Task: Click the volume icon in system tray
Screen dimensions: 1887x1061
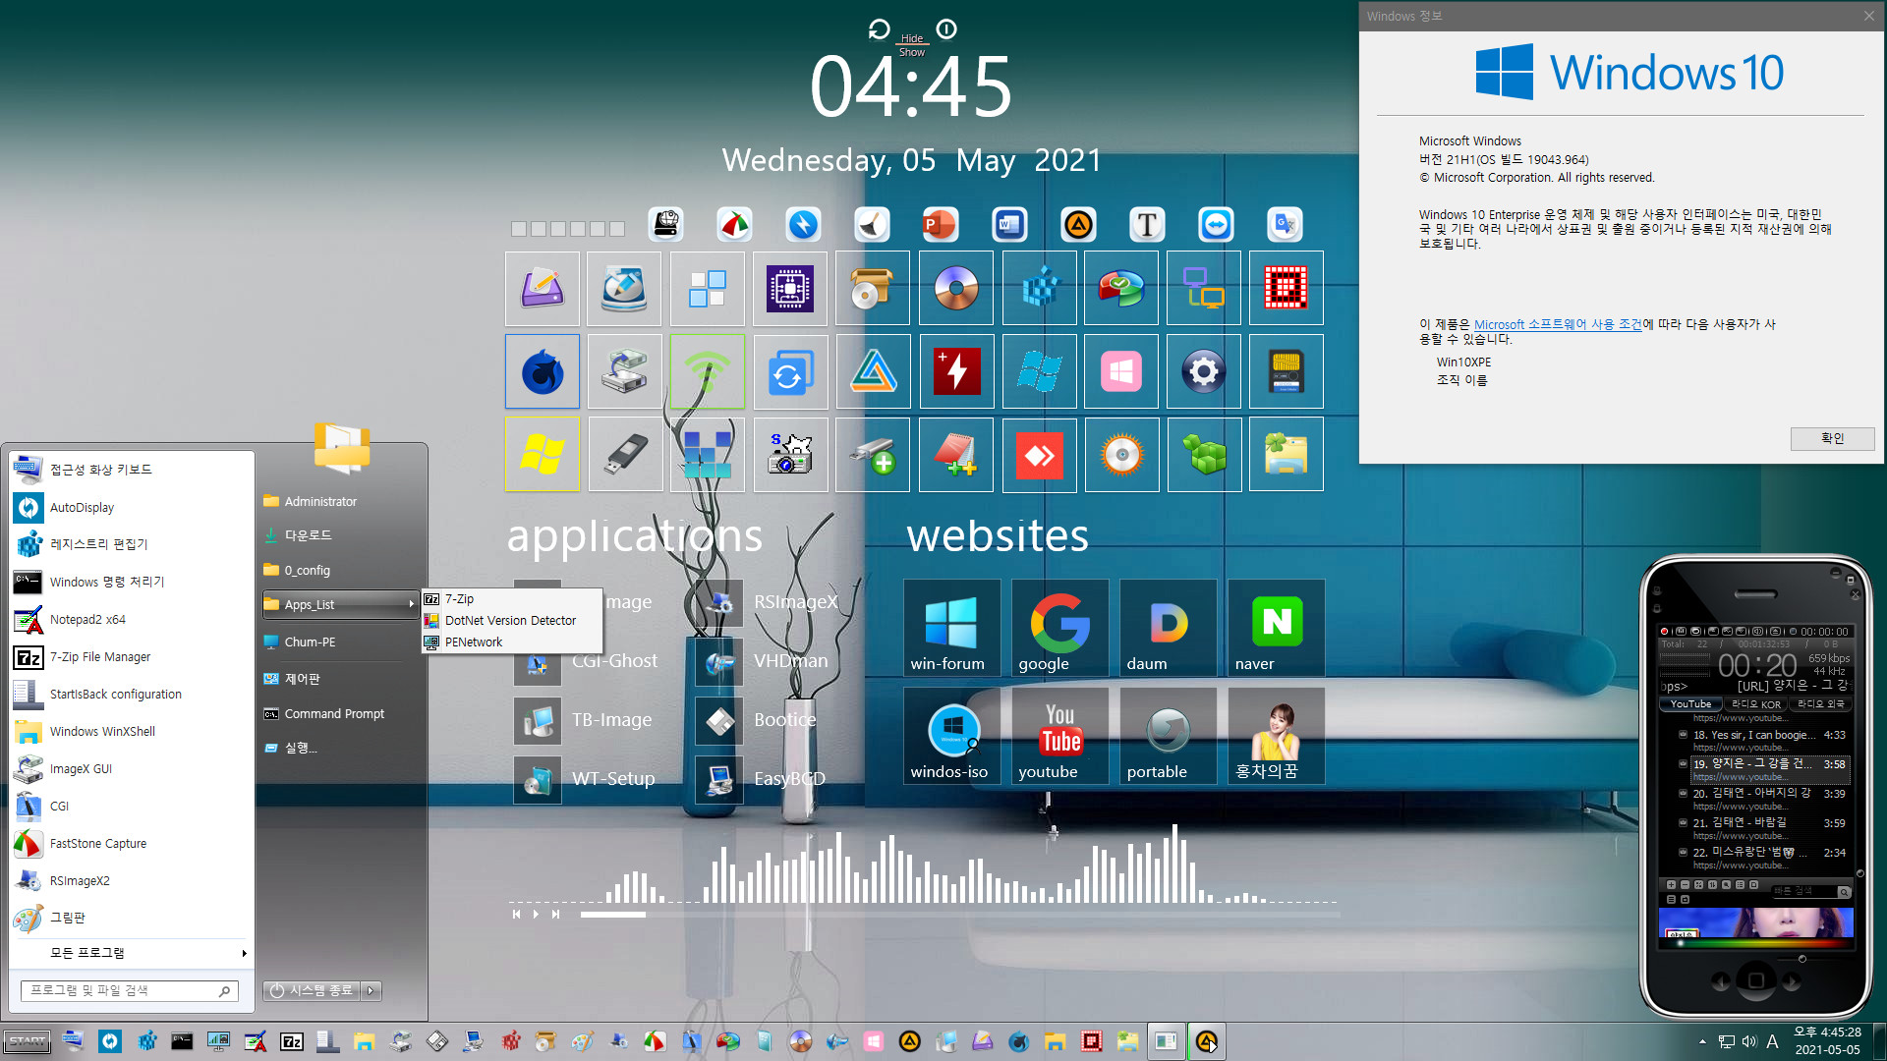Action: (1749, 1041)
